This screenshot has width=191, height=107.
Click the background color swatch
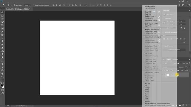click(3, 87)
